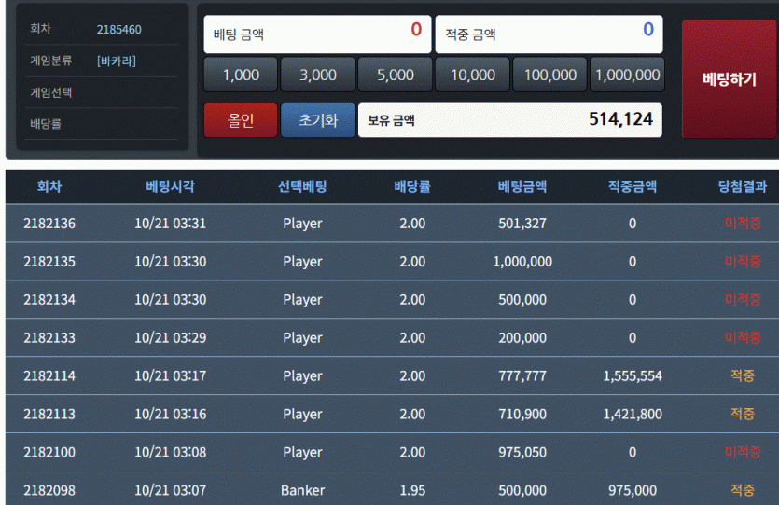Go all-in with the red 올인 button
779x505 pixels.
point(241,120)
